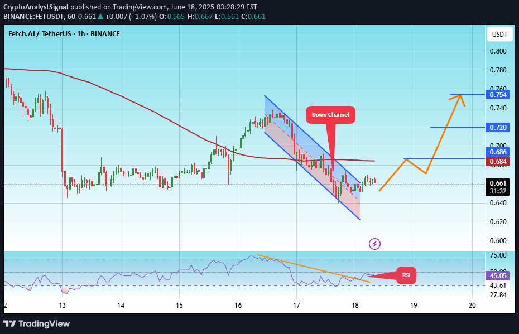519x334 pixels.
Task: Select the red RSI callout label
Action: pyautogui.click(x=406, y=275)
